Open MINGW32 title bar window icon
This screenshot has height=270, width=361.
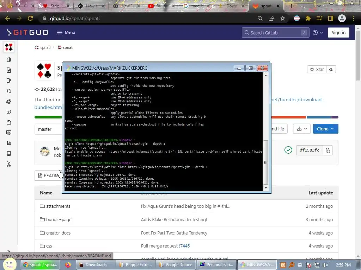tap(68, 68)
